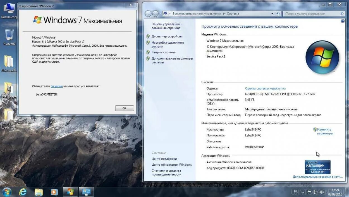The image size is (349, 197).
Task: Open Диспетчер устройств
Action: 166,36
